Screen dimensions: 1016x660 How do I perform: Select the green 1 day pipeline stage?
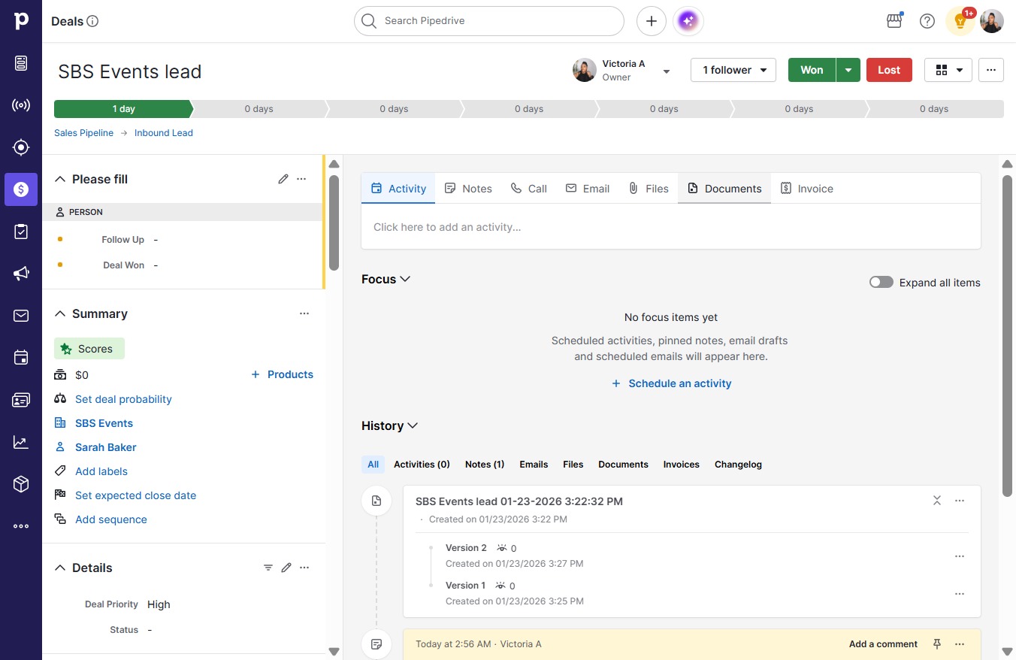point(123,109)
